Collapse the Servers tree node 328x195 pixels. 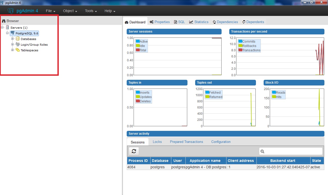point(3,27)
